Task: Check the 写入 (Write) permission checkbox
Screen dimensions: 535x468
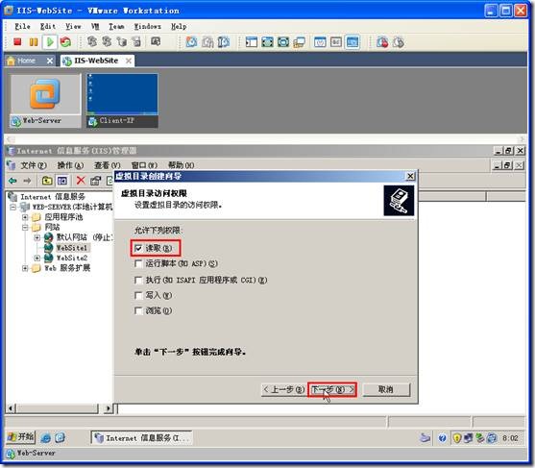Action: pos(138,296)
